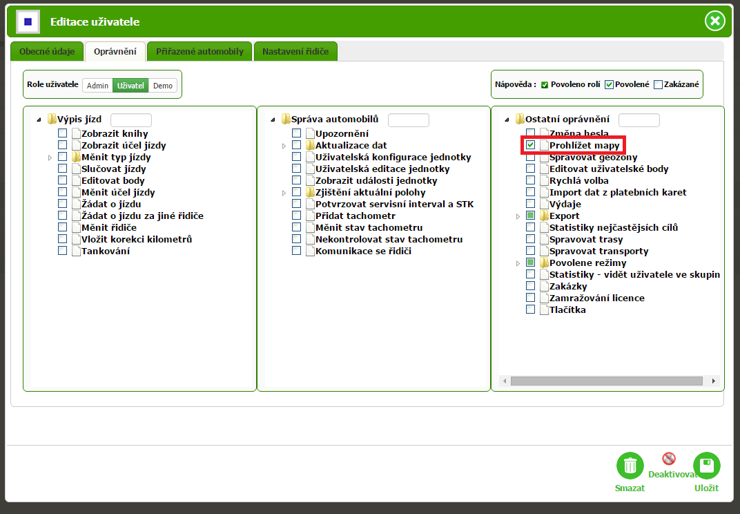Click the Ostatní oprávnění folder icon
740x514 pixels.
click(520, 120)
